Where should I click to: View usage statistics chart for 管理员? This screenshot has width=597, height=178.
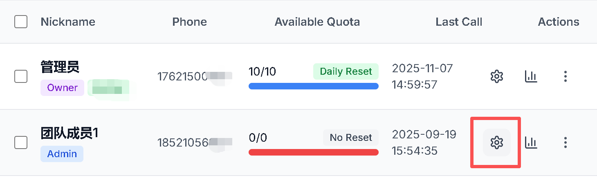pos(531,76)
